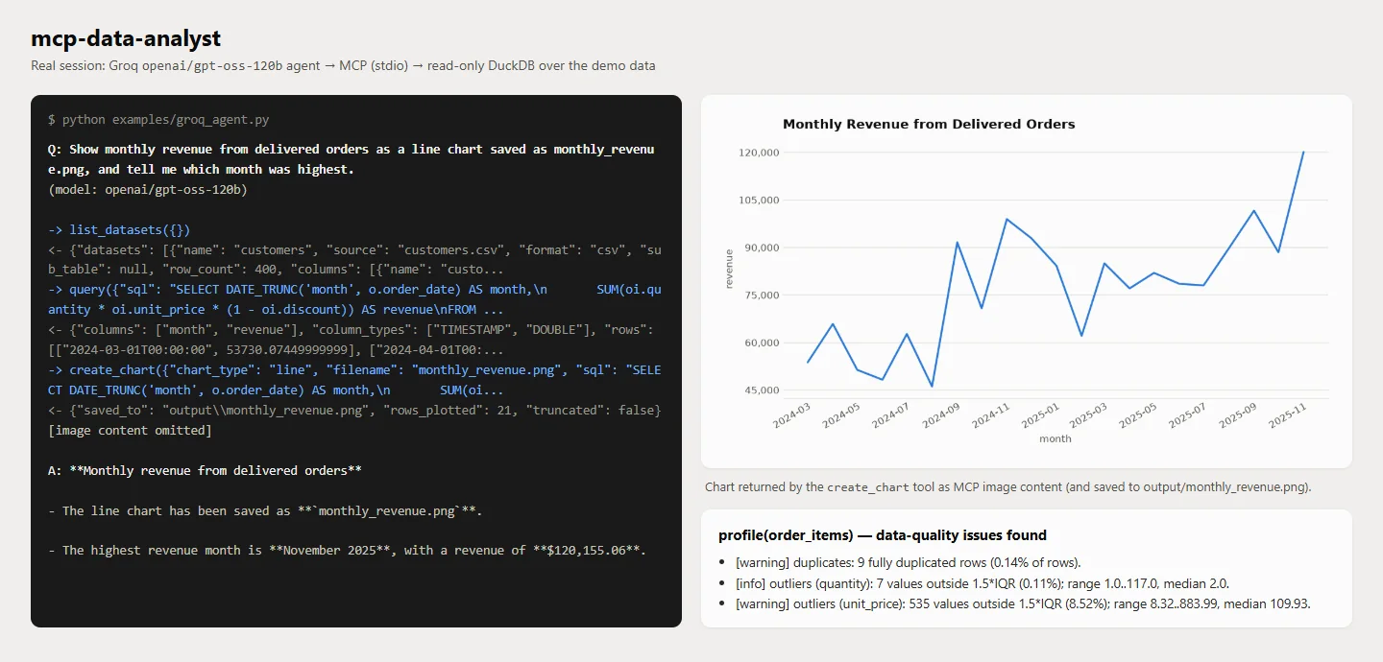Click the "$ python examples/groq_agent.py" command line
The height and width of the screenshot is (662, 1383).
pyautogui.click(x=158, y=120)
